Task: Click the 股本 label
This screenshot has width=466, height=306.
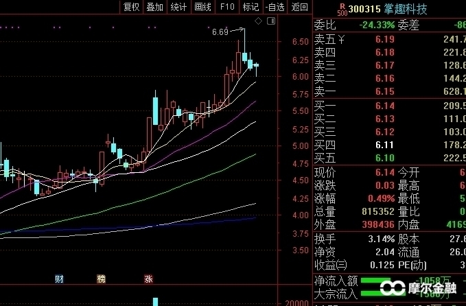Action: [x=408, y=239]
